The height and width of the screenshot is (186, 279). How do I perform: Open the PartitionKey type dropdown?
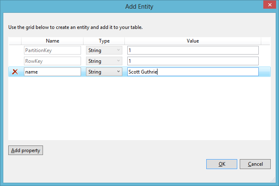point(104,50)
